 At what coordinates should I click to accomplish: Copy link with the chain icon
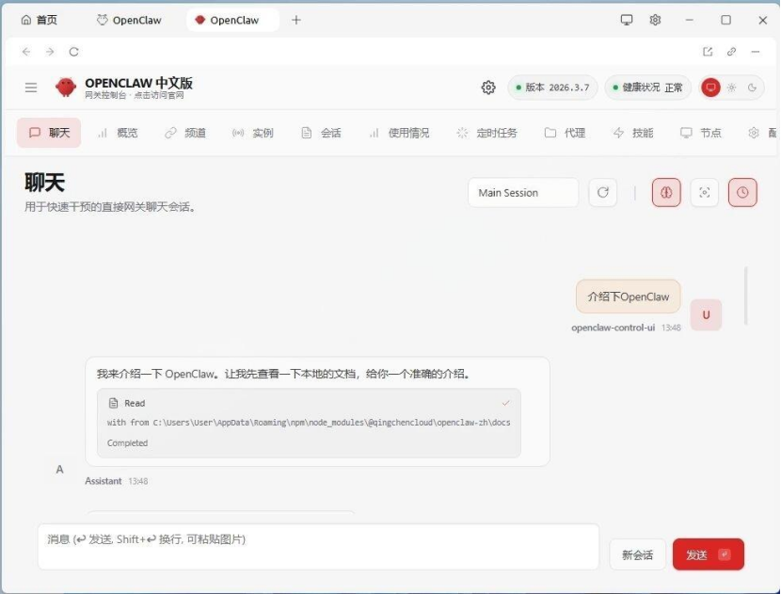coord(731,52)
